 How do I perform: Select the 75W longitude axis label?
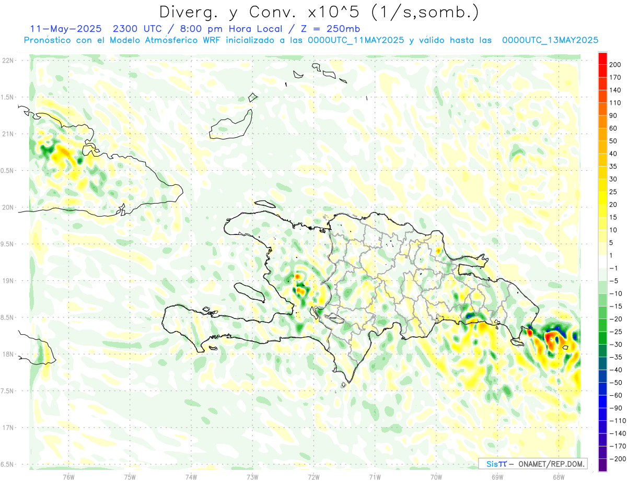tap(130, 476)
